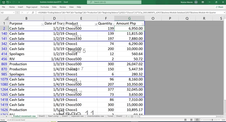Open the Sheet3 sheet tab
226x122 pixels.
[x=42, y=116]
